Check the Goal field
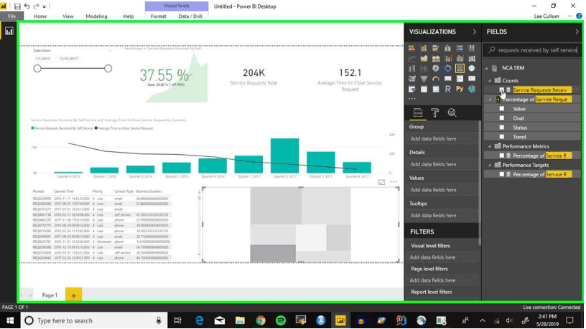Image resolution: width=586 pixels, height=329 pixels. coord(501,118)
